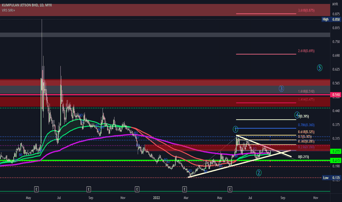Image resolution: width=342 pixels, height=202 pixels.
Task: Click the 0.815 value on price axis
Action: point(336,28)
